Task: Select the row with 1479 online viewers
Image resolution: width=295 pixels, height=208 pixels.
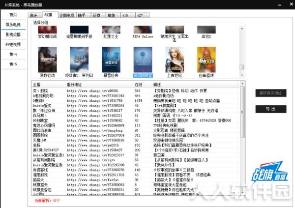Action: pos(136,101)
